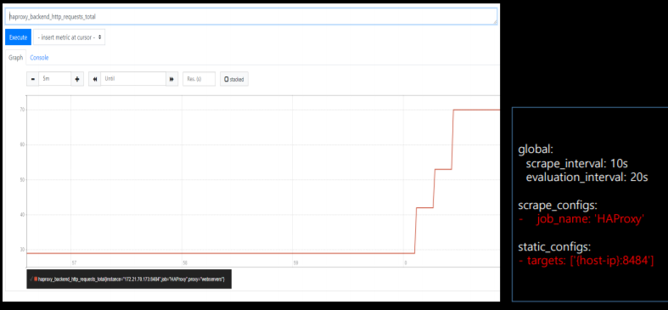
Task: Click the job_name: 'HAProxy' config line
Action: (581, 219)
